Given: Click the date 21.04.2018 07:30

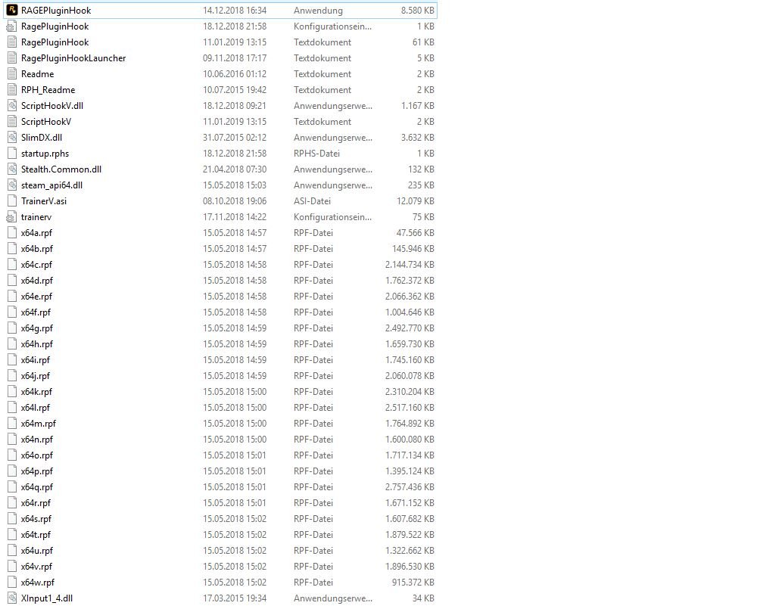Looking at the screenshot, I should tap(235, 169).
